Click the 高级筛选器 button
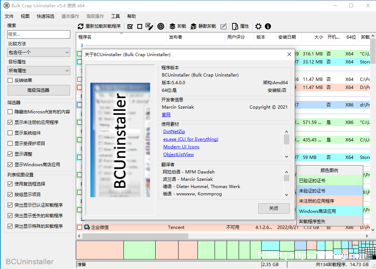 [39, 90]
